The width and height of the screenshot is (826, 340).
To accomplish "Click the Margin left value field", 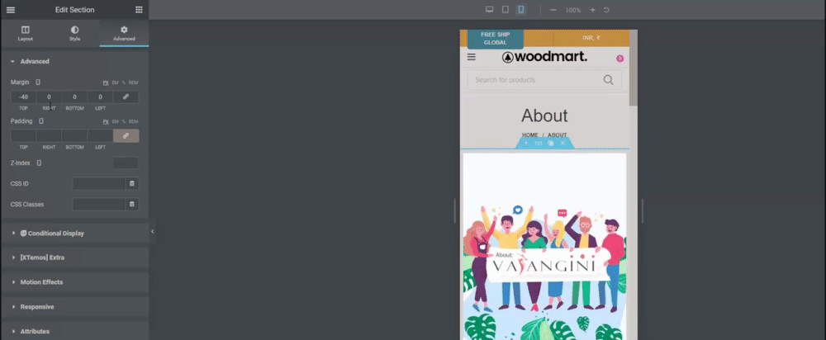I will coord(100,97).
